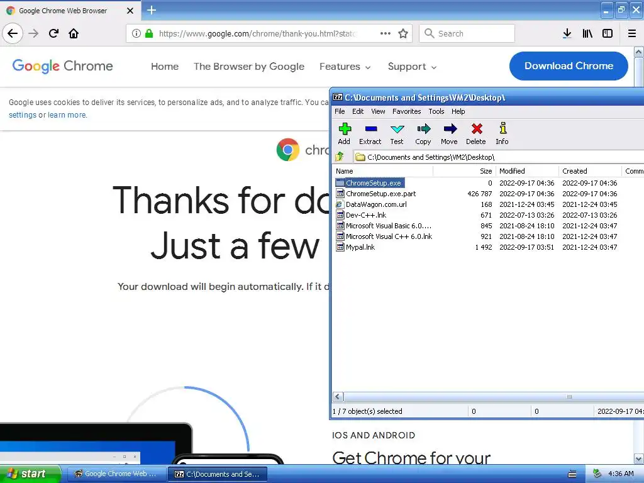644x483 pixels.
Task: Open the View menu in 7-Zip
Action: tap(378, 111)
